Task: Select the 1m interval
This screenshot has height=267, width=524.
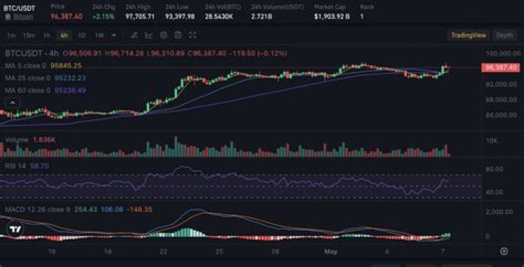Action: (x=11, y=36)
